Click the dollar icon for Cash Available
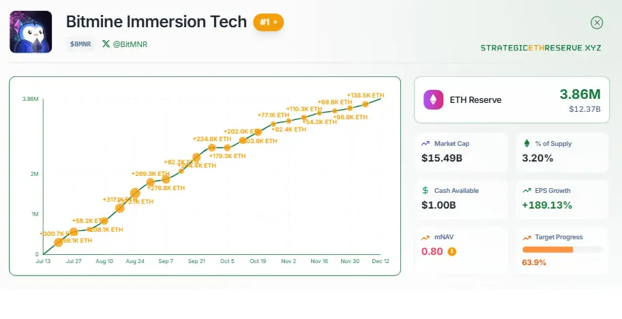The image size is (622, 319). pyautogui.click(x=426, y=191)
